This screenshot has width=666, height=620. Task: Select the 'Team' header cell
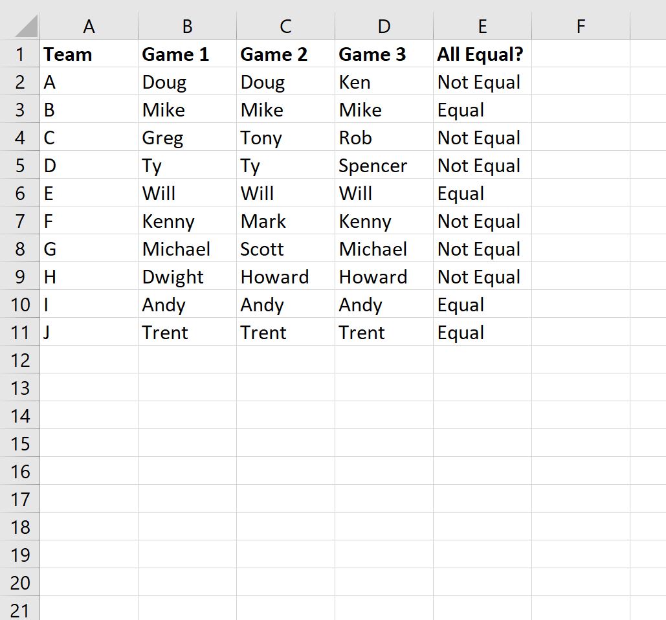[89, 54]
